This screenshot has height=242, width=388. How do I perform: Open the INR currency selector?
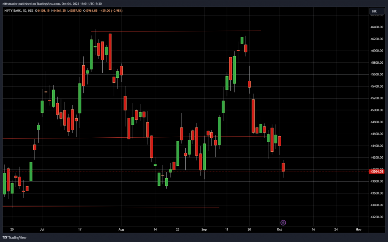pos(377,11)
